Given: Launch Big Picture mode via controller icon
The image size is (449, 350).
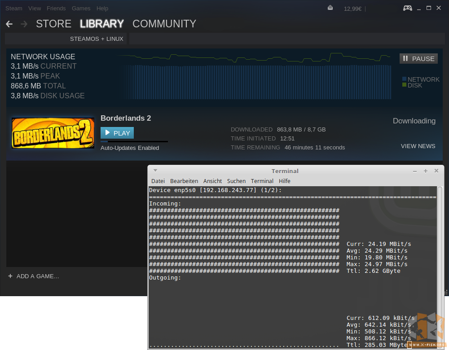Looking at the screenshot, I should tap(408, 8).
